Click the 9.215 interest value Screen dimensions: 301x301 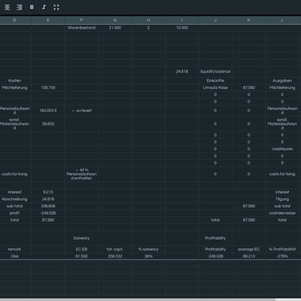click(48, 192)
